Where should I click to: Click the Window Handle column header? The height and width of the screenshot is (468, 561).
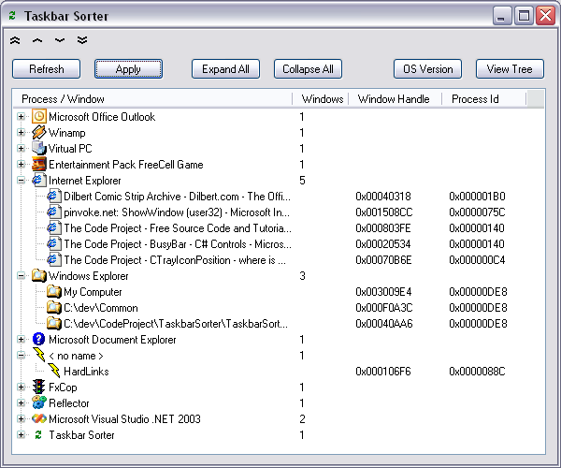click(x=396, y=99)
